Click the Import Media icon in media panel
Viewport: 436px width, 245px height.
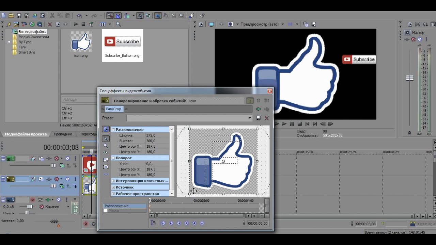click(x=16, y=24)
